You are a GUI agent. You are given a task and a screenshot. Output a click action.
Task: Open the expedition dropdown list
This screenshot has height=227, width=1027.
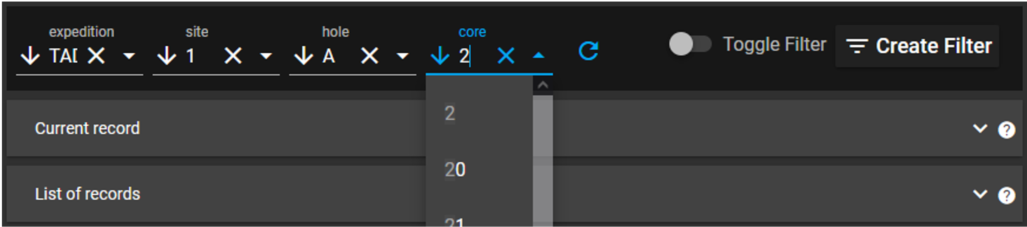129,56
